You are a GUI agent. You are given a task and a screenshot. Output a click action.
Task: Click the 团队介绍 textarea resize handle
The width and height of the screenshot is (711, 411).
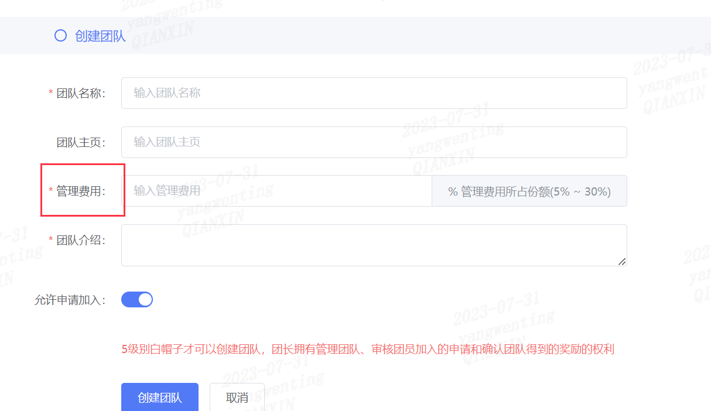622,262
